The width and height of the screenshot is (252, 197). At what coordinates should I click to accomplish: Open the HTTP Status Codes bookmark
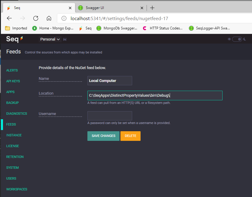coord(162,28)
